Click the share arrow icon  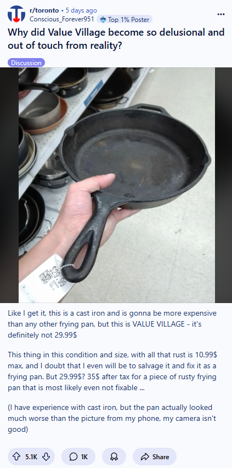(x=145, y=456)
